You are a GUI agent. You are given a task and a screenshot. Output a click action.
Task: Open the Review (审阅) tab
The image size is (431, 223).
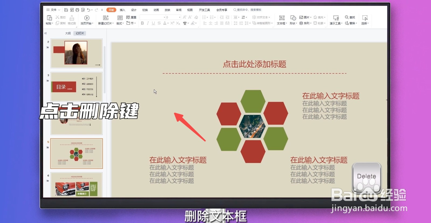coord(179,10)
